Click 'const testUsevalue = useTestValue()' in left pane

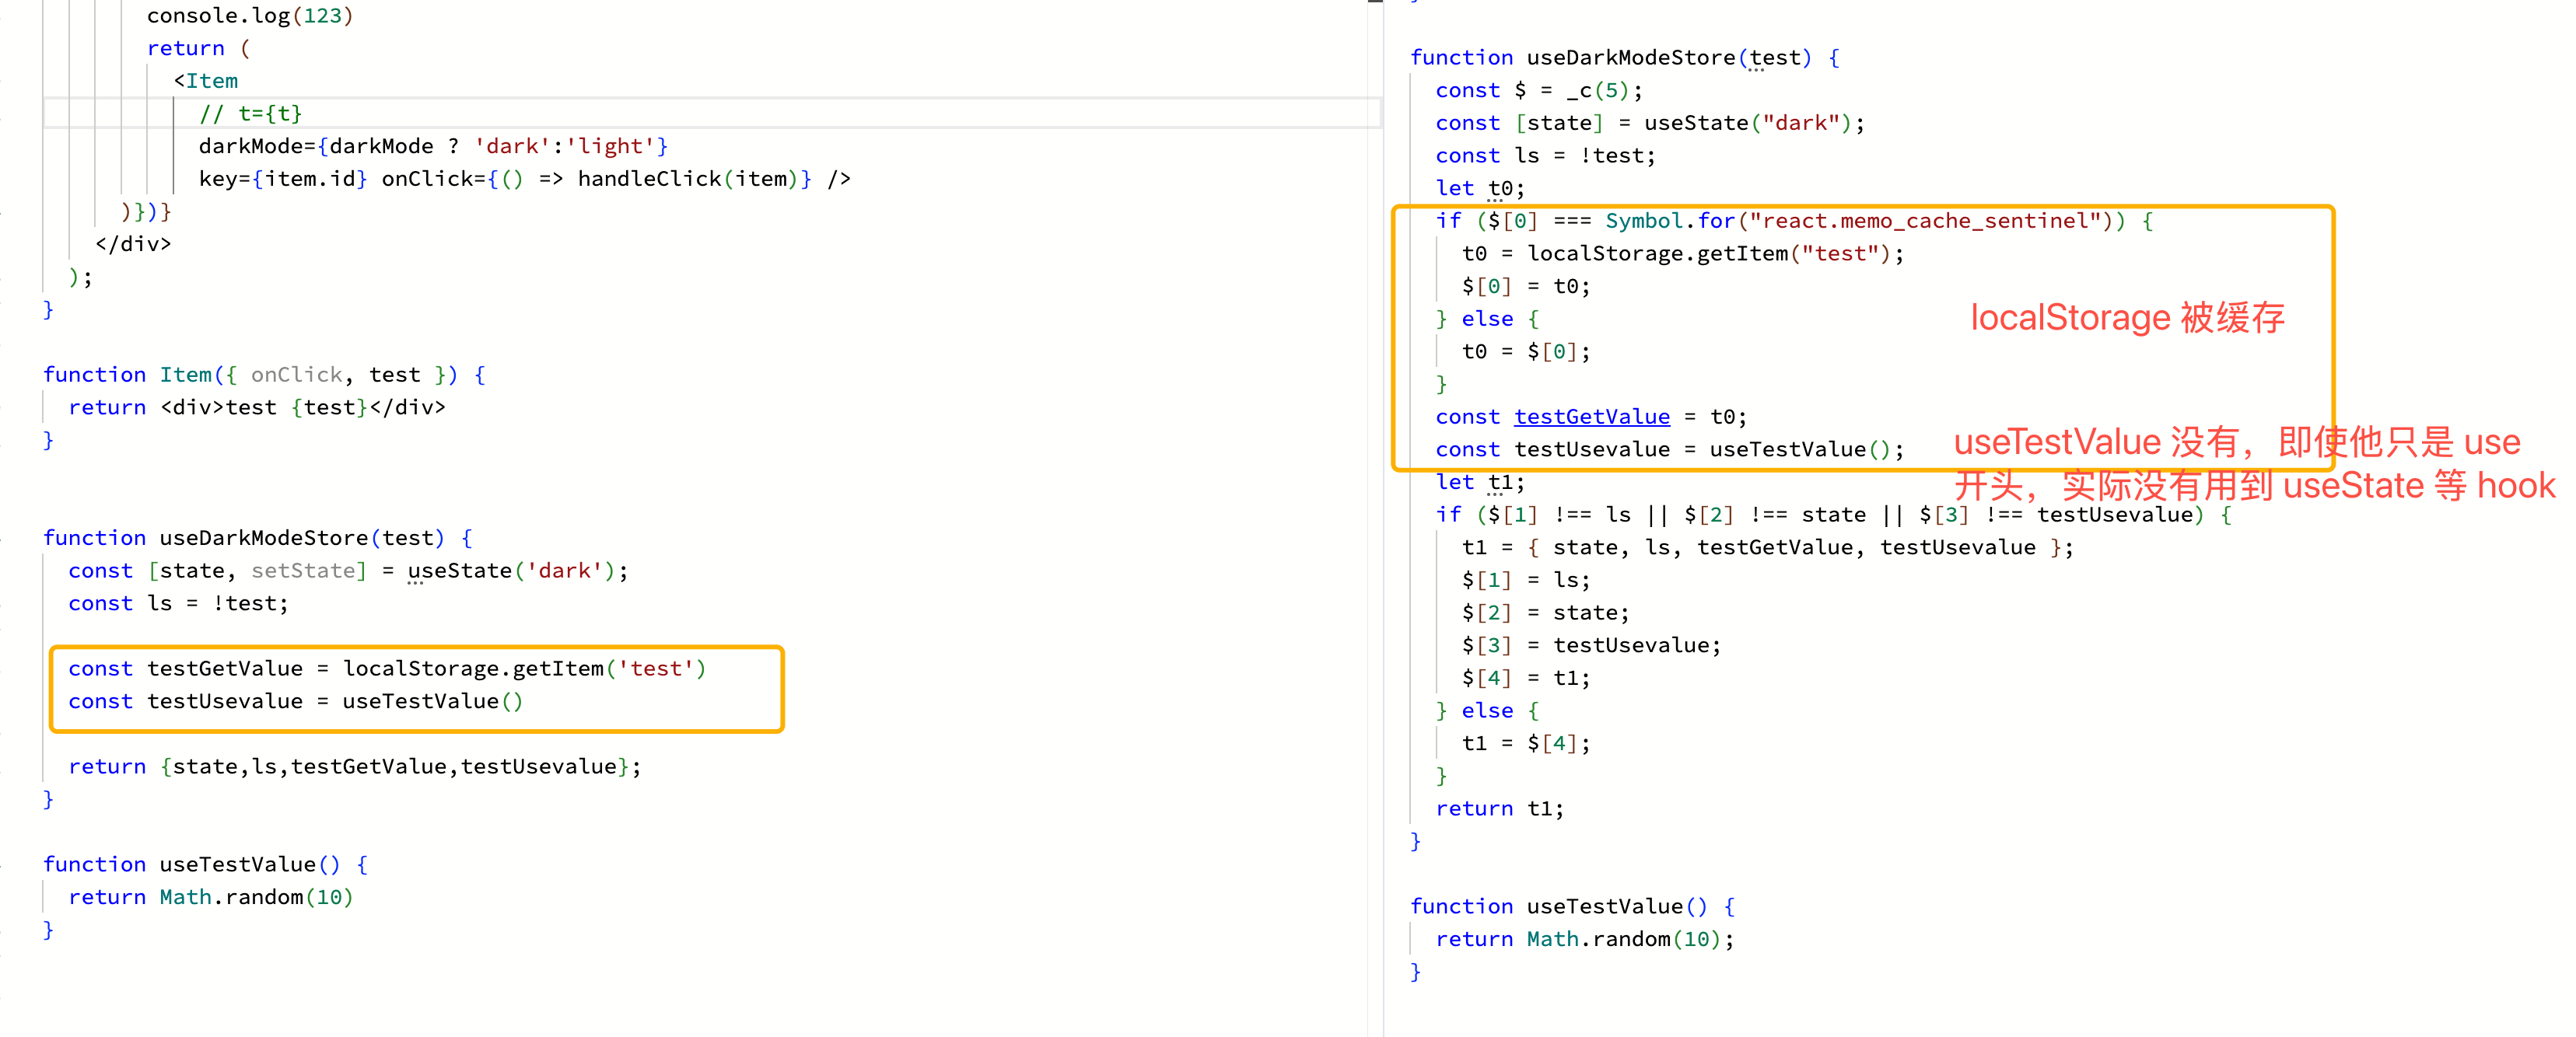[x=295, y=701]
